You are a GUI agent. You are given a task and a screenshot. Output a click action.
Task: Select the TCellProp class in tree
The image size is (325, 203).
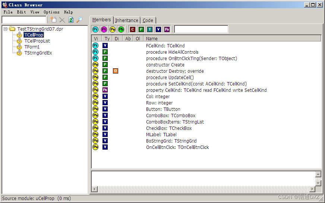(x=34, y=35)
